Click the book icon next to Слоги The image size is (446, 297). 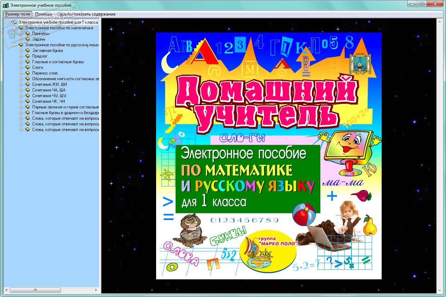tap(28, 67)
